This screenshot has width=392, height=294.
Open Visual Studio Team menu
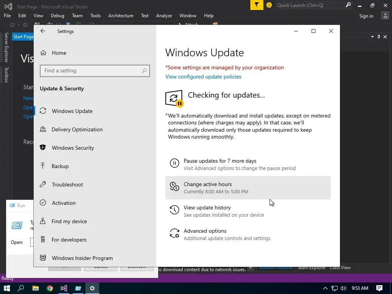(77, 15)
